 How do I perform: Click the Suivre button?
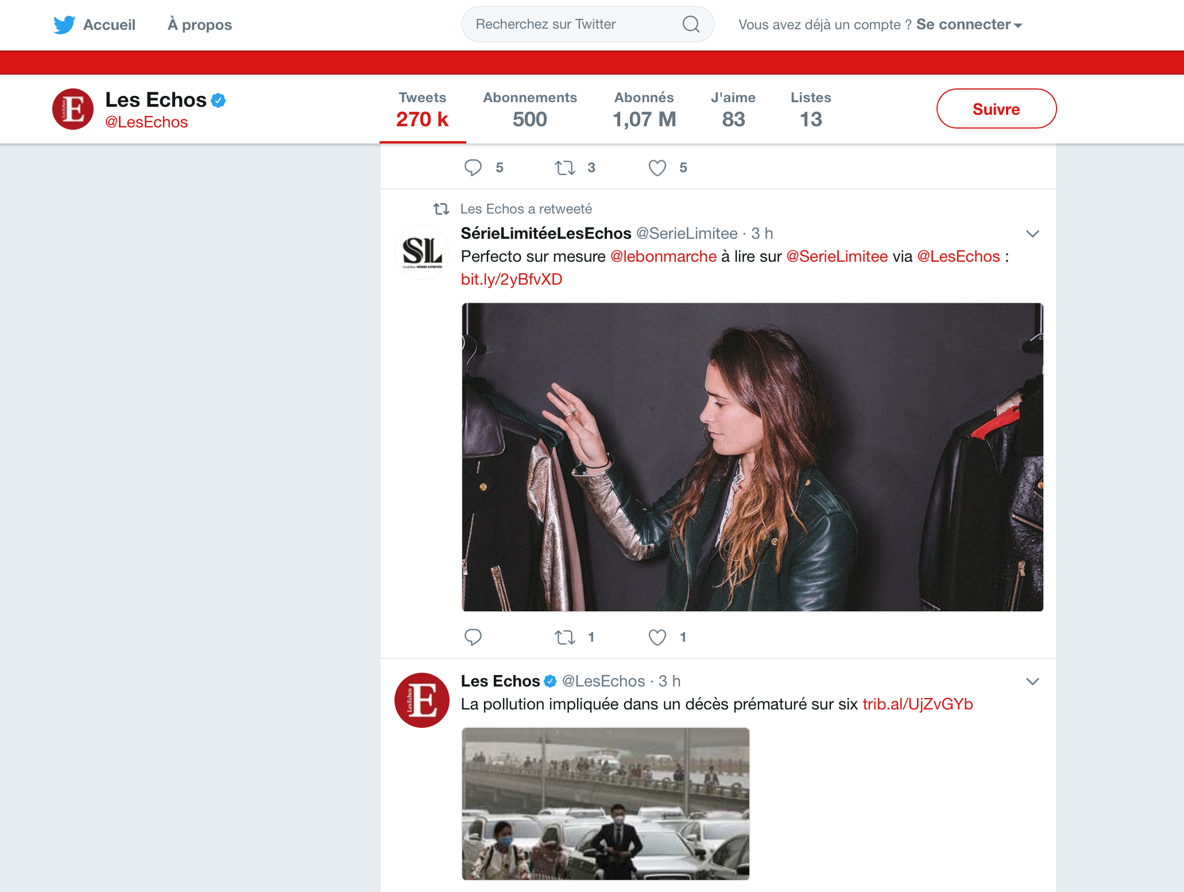click(996, 109)
